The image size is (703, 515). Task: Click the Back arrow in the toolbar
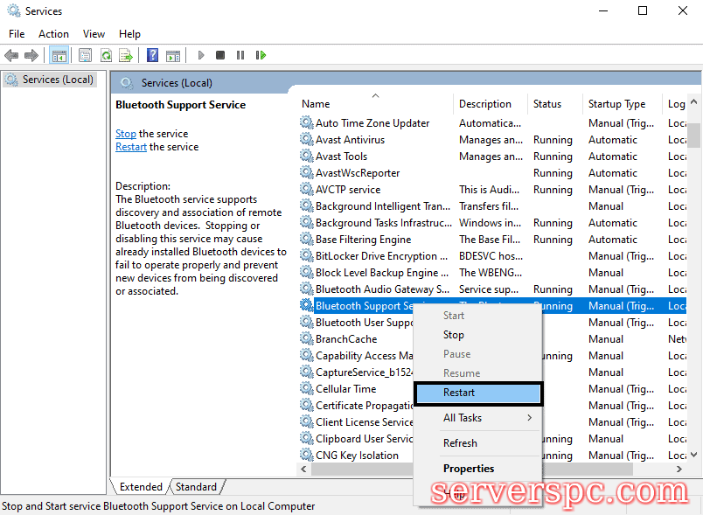coord(11,55)
